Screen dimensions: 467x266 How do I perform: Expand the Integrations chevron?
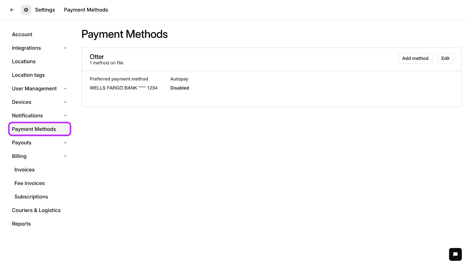coord(65,48)
